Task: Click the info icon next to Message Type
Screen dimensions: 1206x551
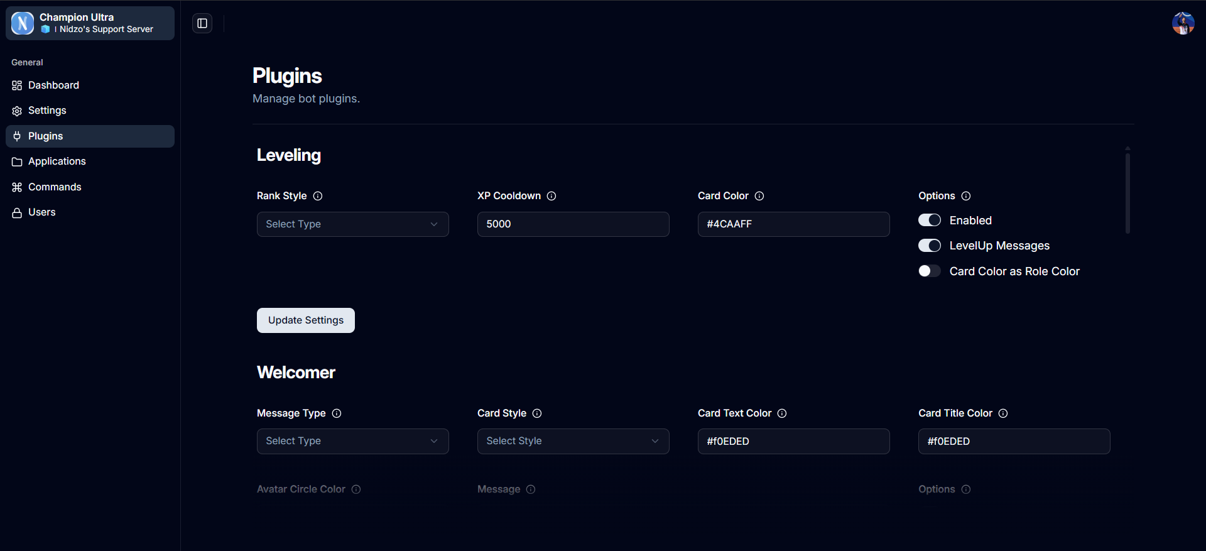Action: coord(337,413)
